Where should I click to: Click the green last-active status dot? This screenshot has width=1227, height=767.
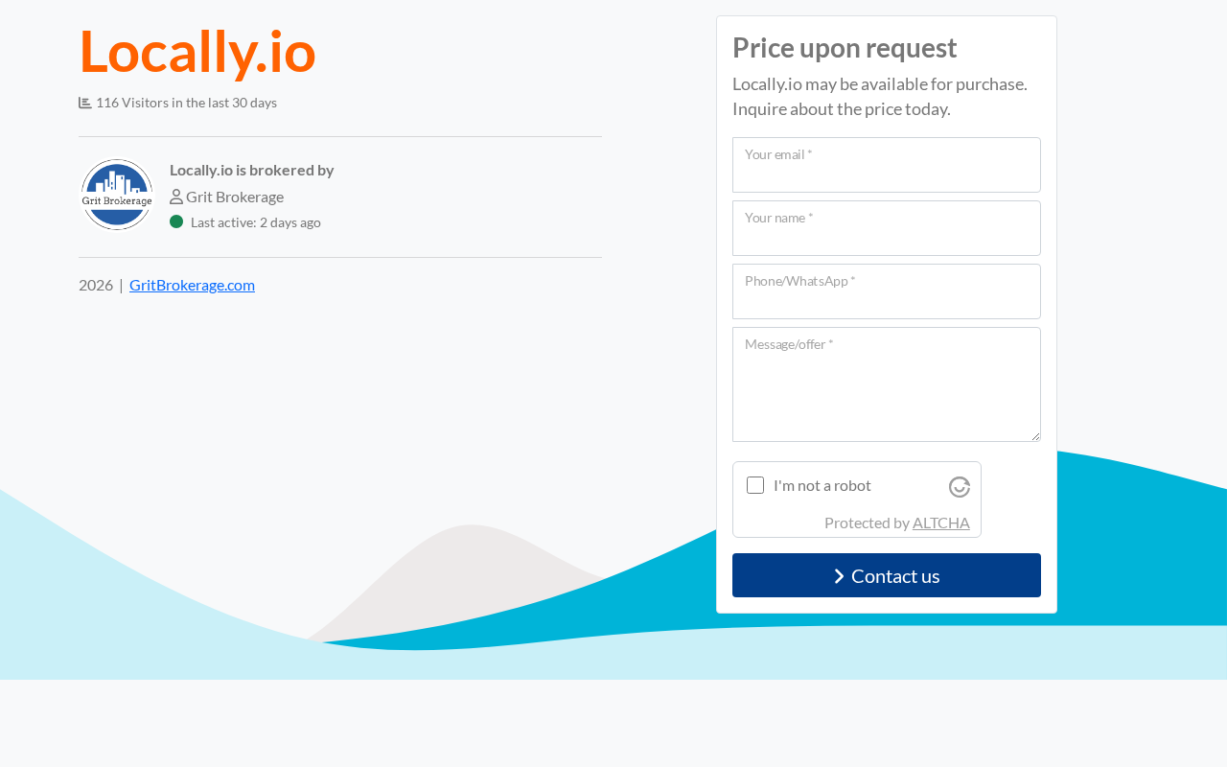[176, 221]
